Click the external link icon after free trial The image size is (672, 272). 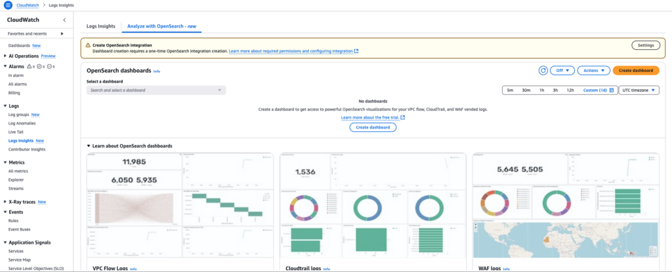pyautogui.click(x=403, y=117)
